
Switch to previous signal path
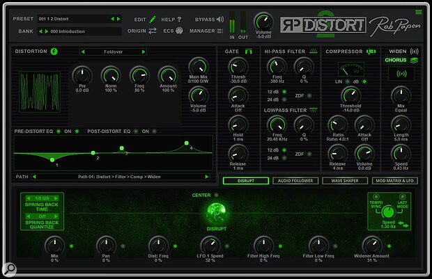(34, 177)
